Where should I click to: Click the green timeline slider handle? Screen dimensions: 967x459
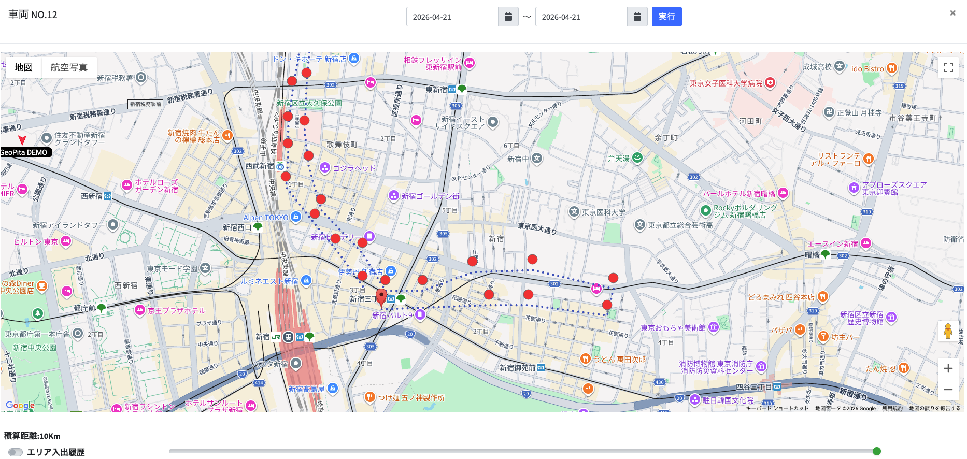[877, 451]
